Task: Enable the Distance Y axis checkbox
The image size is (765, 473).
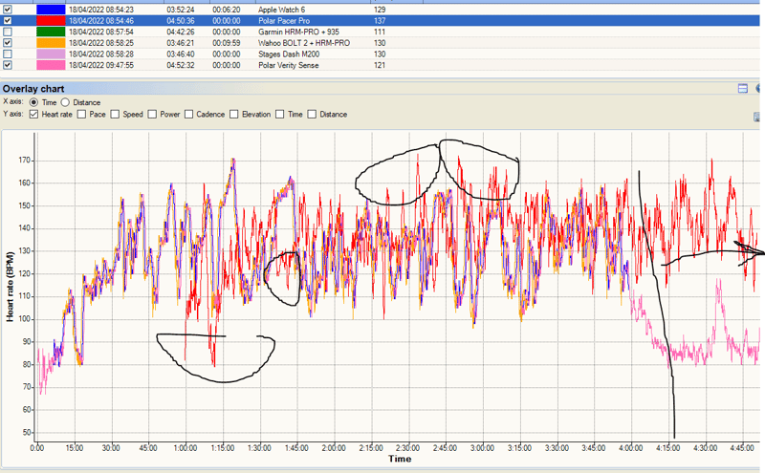Action: click(312, 114)
